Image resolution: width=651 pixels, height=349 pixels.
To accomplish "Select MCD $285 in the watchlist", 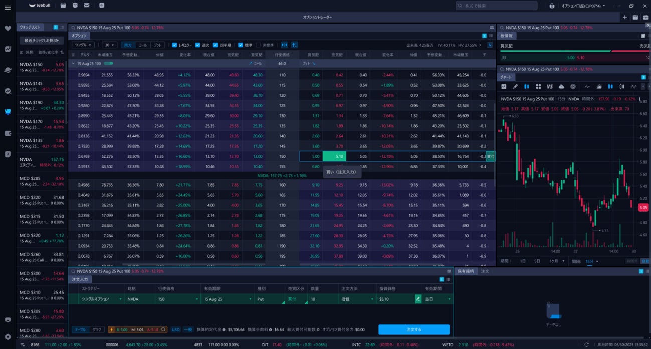I will coord(42,181).
